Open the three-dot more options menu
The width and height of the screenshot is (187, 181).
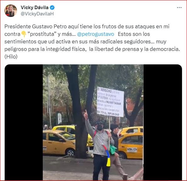coord(179,8)
